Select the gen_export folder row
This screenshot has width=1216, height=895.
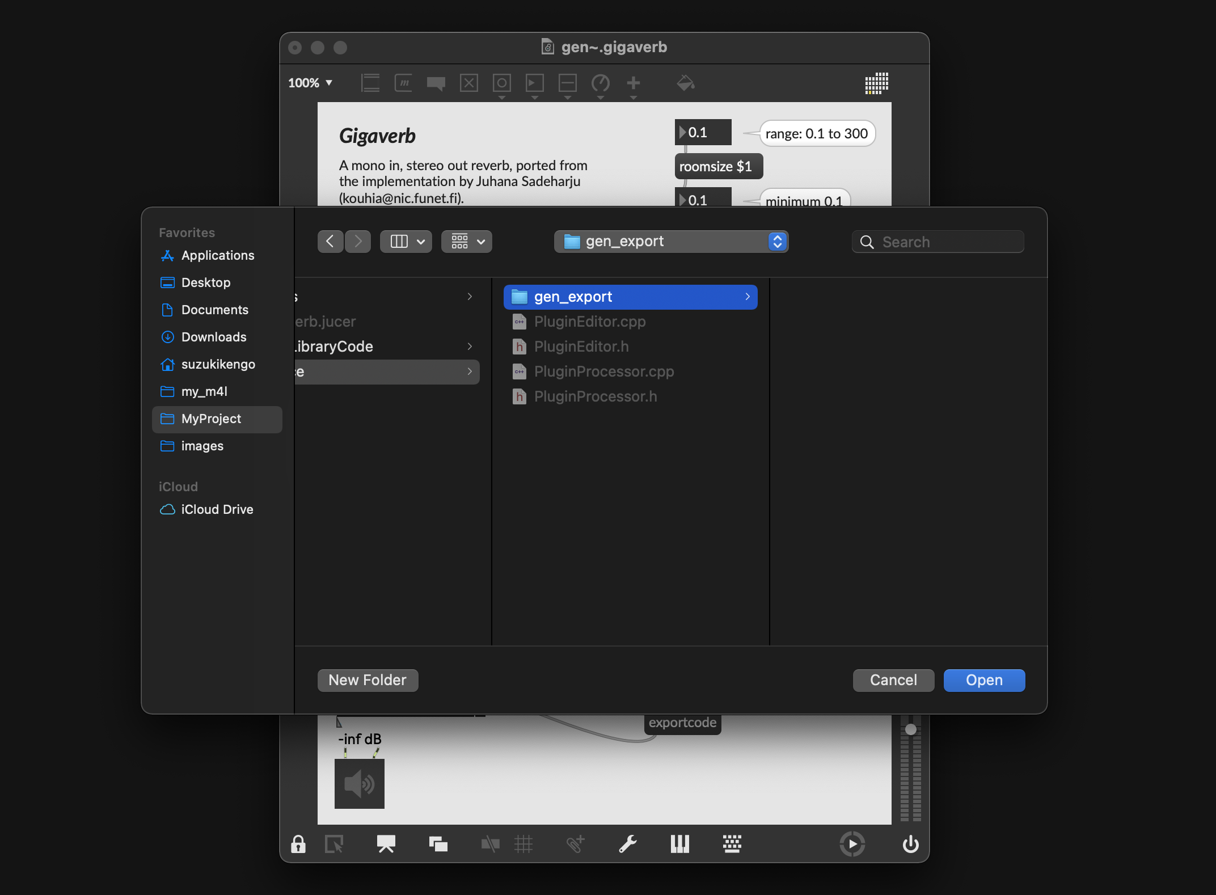630,297
